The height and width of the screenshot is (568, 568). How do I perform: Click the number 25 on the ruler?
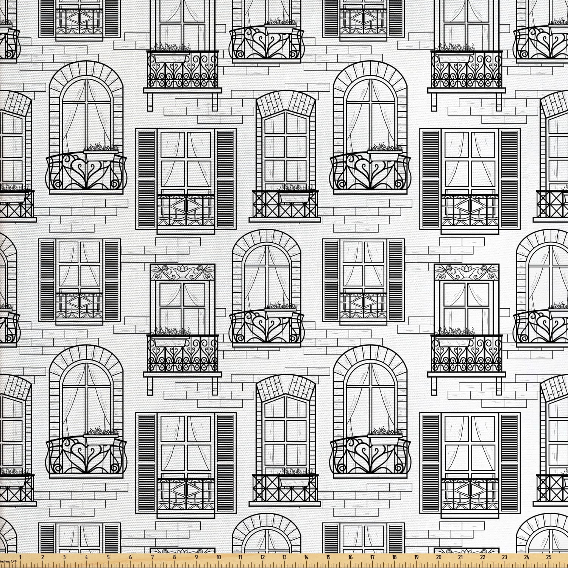point(548,557)
